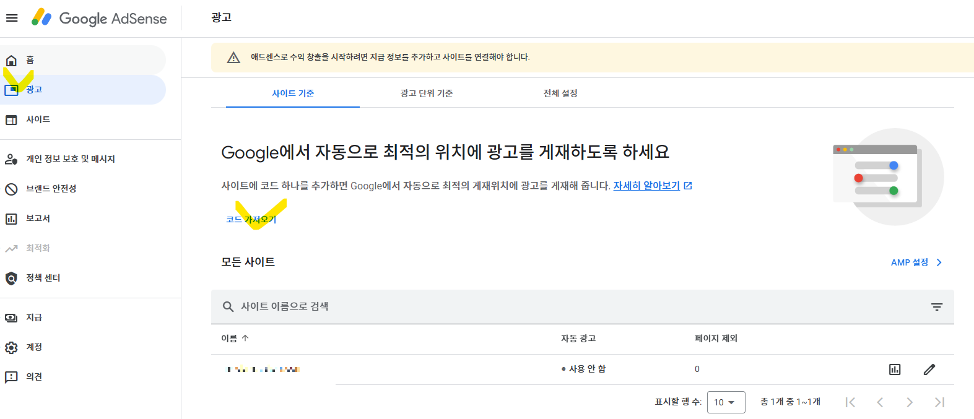Click the 사이트 icon in sidebar

(11, 119)
